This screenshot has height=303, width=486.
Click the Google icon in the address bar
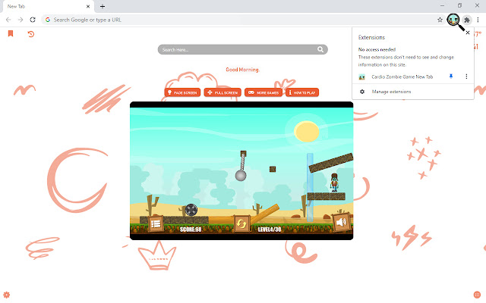[x=48, y=20]
